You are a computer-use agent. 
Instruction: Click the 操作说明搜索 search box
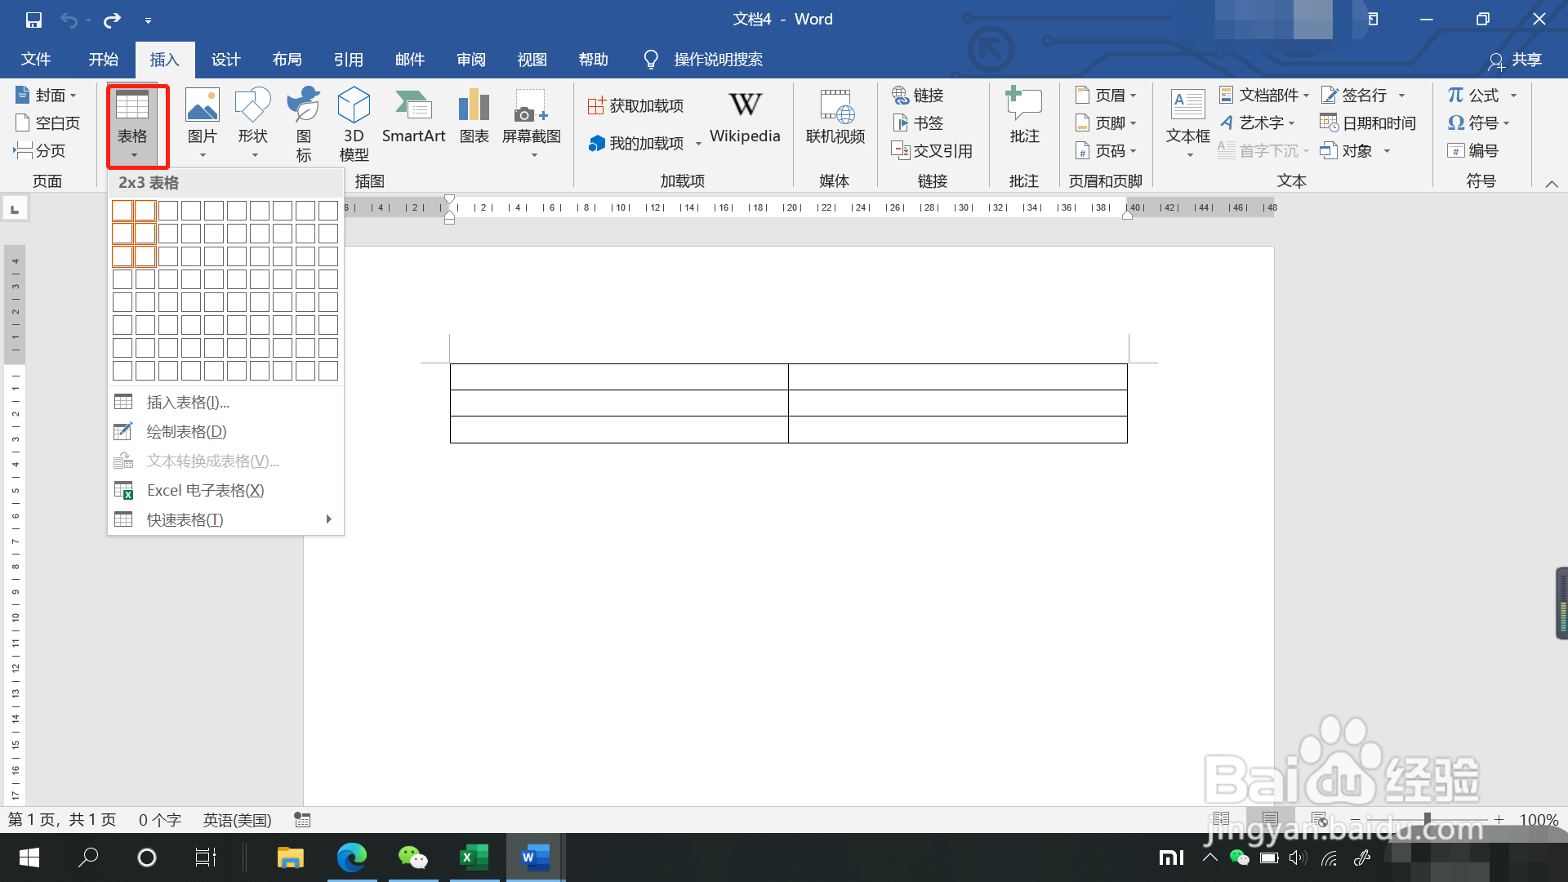click(x=704, y=60)
